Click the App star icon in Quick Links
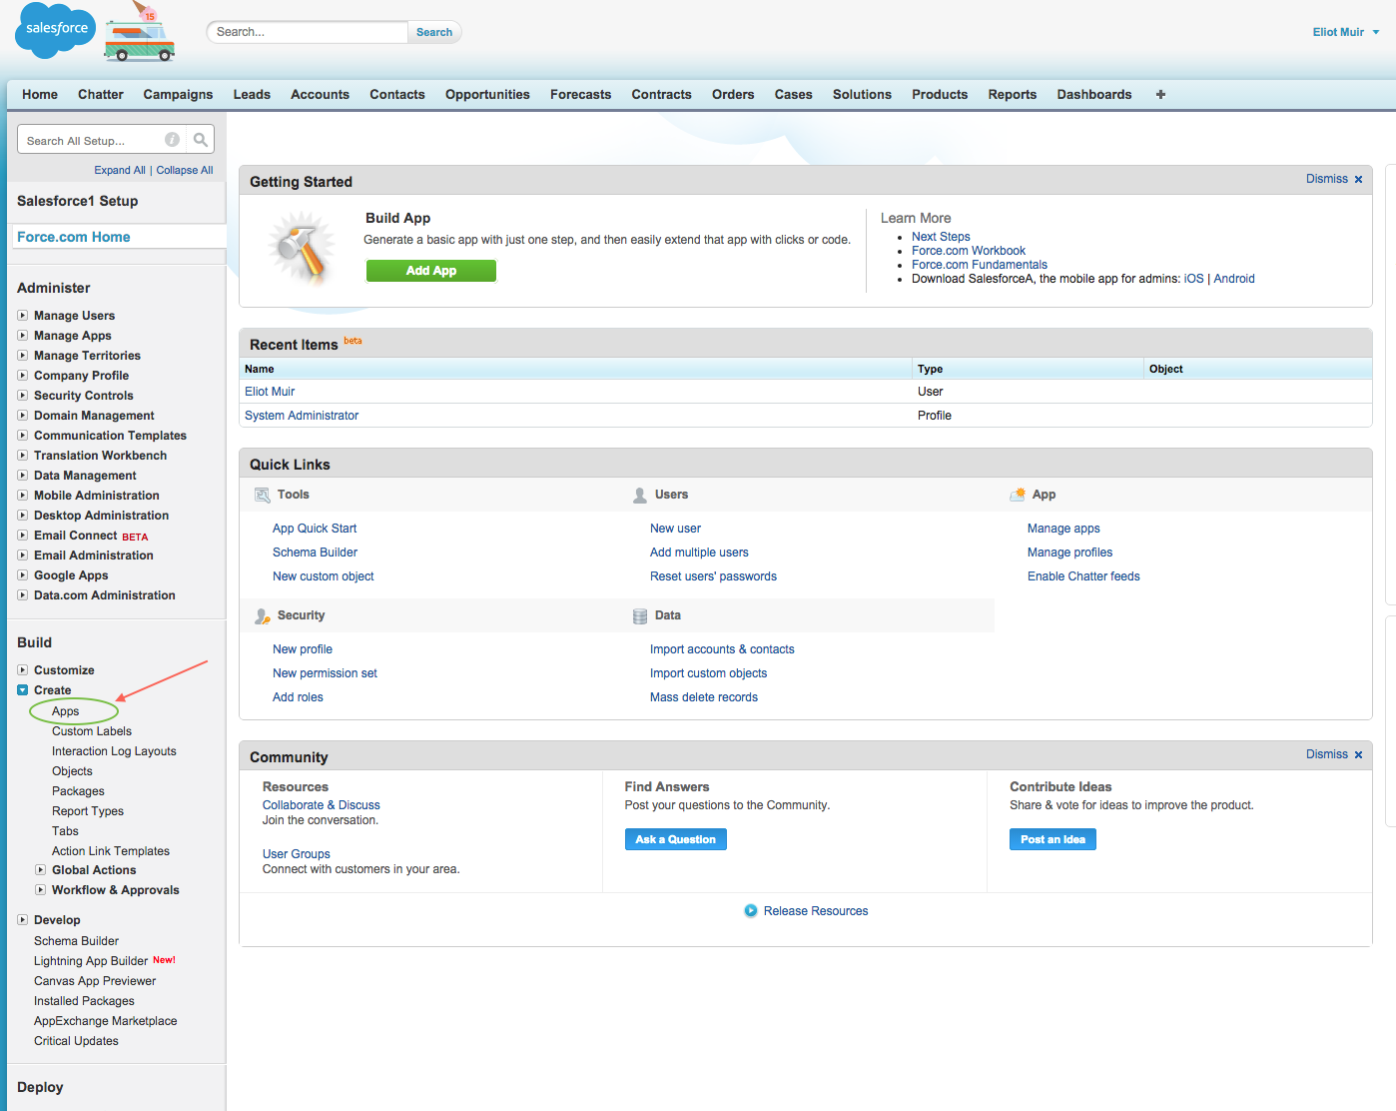 pos(1018,495)
